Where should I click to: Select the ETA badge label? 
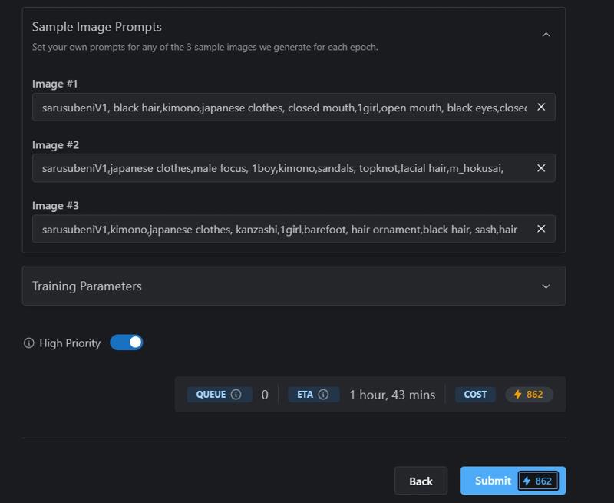point(313,395)
